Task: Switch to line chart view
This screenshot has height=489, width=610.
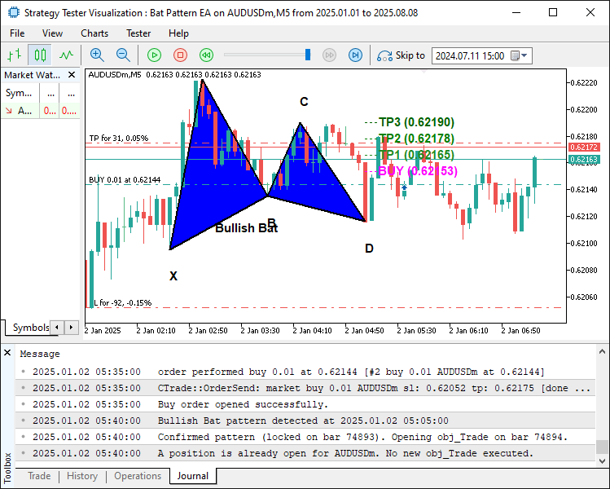Action: pyautogui.click(x=66, y=55)
